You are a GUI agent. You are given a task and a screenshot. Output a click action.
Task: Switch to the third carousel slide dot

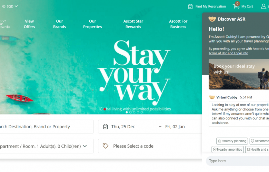tap(134, 112)
